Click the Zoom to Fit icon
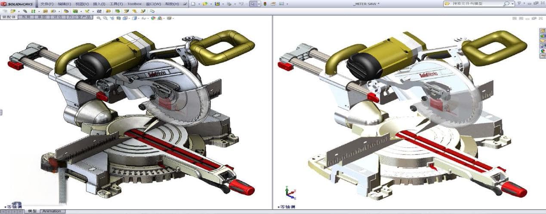 tap(99, 18)
